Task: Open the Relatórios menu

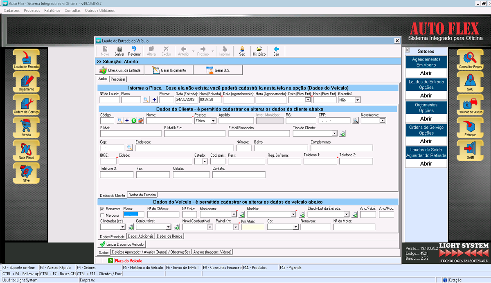Action: 52,10
